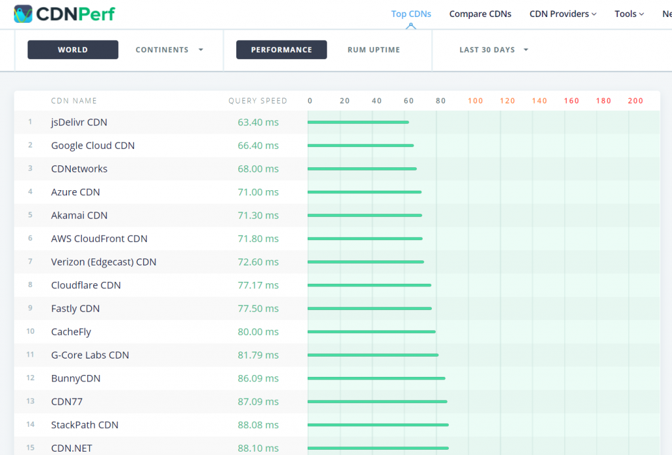Open the Tools menu
The width and height of the screenshot is (672, 455).
point(629,14)
